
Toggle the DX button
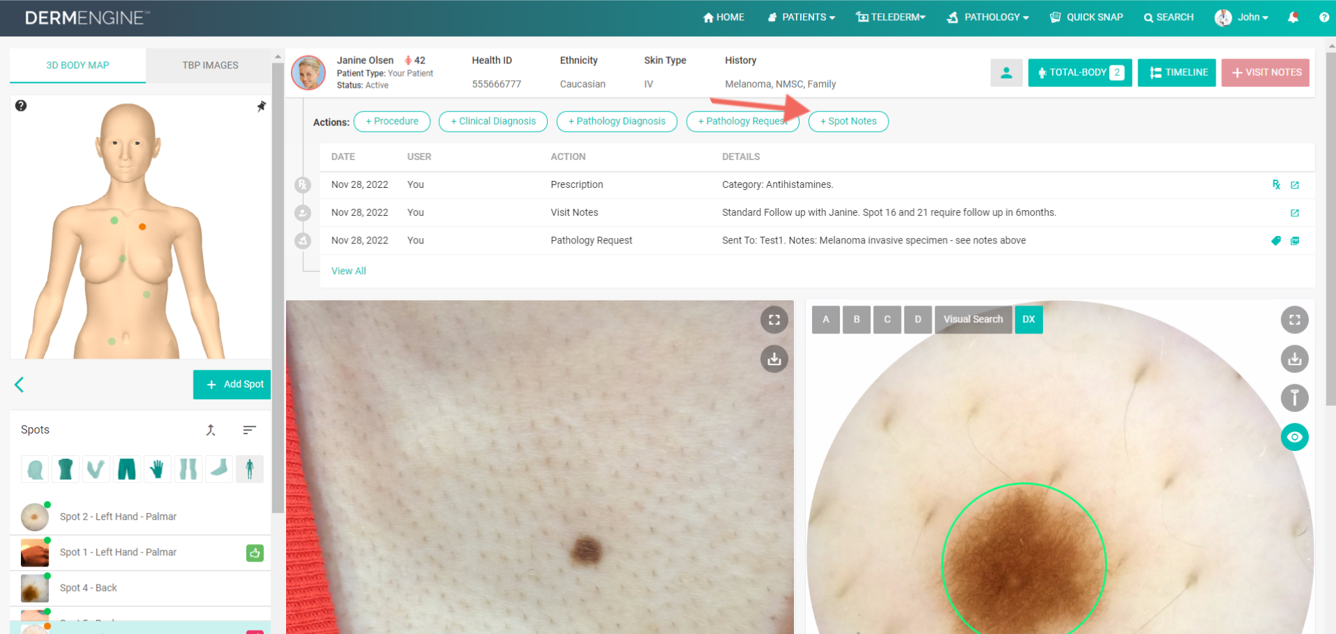(1028, 319)
